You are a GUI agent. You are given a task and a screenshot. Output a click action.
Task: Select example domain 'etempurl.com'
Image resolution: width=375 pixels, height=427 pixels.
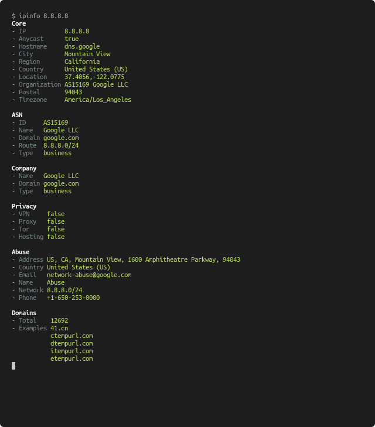pos(71,359)
